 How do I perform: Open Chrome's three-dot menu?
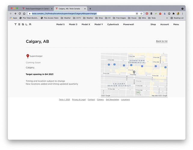pyautogui.click(x=182, y=13)
